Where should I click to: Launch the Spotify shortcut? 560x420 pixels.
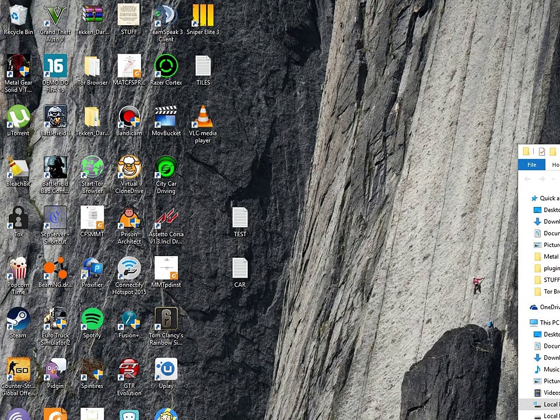point(92,323)
